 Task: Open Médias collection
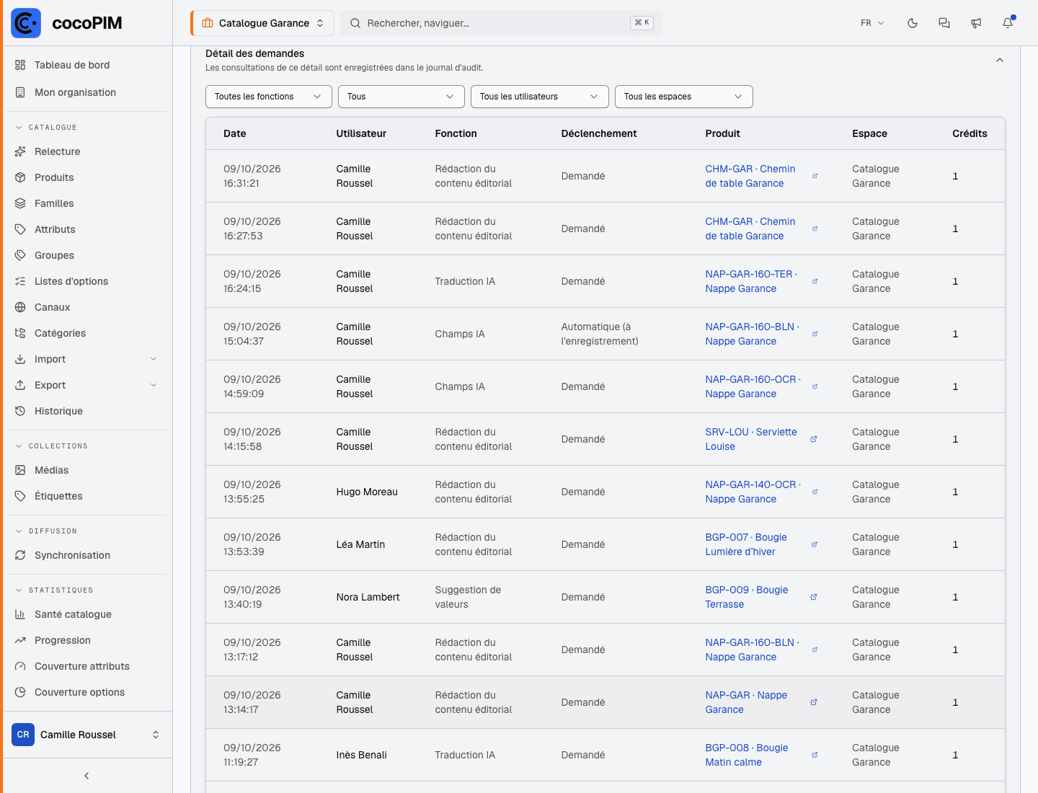pos(86,470)
